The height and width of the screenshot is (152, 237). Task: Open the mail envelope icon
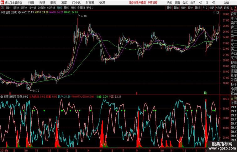tap(214, 2)
